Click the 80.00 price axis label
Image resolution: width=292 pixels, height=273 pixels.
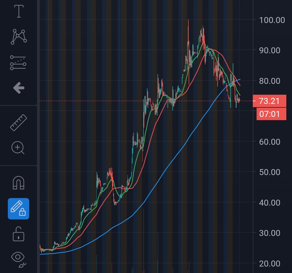[x=272, y=81]
